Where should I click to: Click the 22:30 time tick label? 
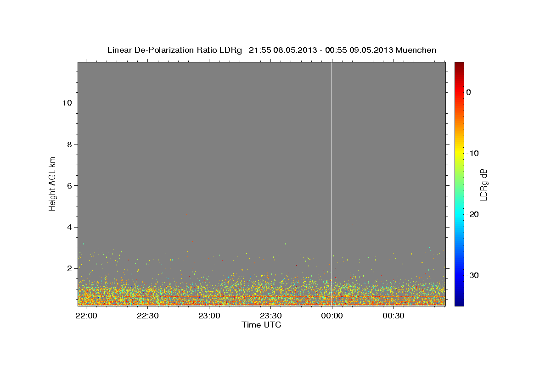pyautogui.click(x=147, y=316)
